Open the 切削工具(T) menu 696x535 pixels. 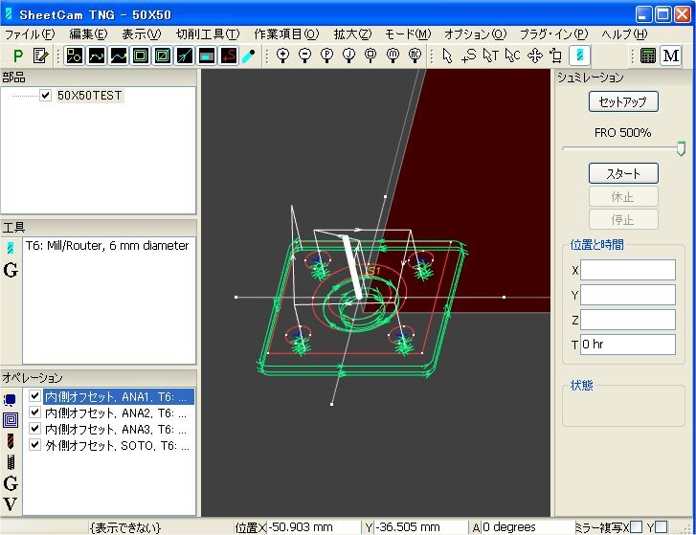tap(208, 34)
